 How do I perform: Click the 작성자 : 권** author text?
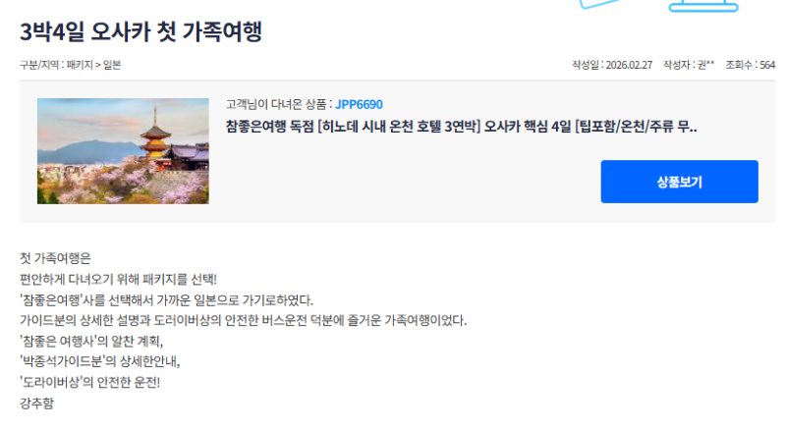pyautogui.click(x=689, y=65)
